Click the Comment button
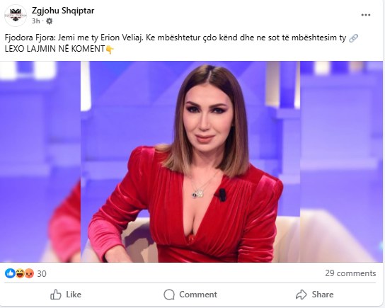Screen dimensions: 385x308 [190, 295]
